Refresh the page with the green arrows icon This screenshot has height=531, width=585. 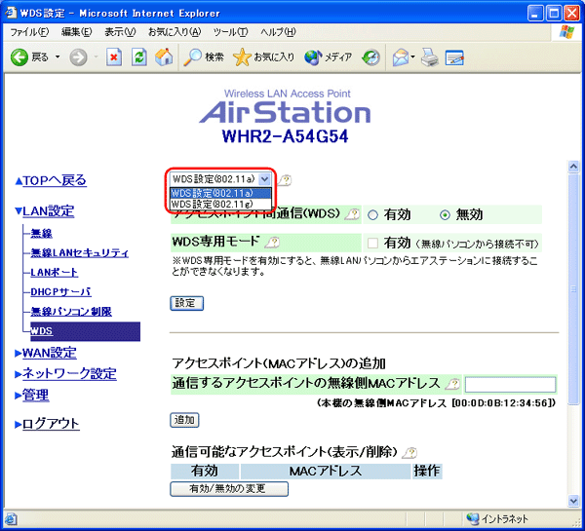[138, 57]
